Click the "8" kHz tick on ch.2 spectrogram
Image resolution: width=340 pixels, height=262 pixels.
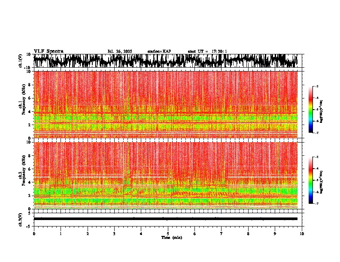[x=30, y=156]
